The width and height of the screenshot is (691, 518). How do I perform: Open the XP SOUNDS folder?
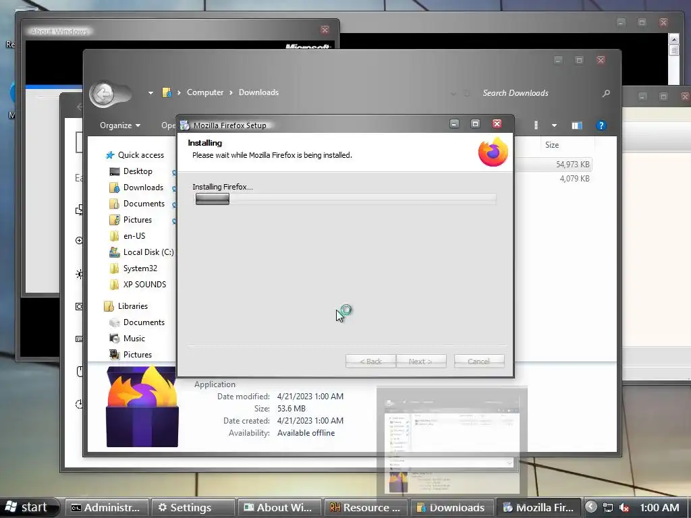pos(144,285)
